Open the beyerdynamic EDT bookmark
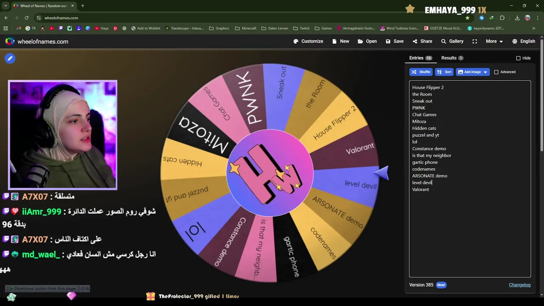Screen dimensions: 544x306 pyautogui.click(x=486, y=28)
